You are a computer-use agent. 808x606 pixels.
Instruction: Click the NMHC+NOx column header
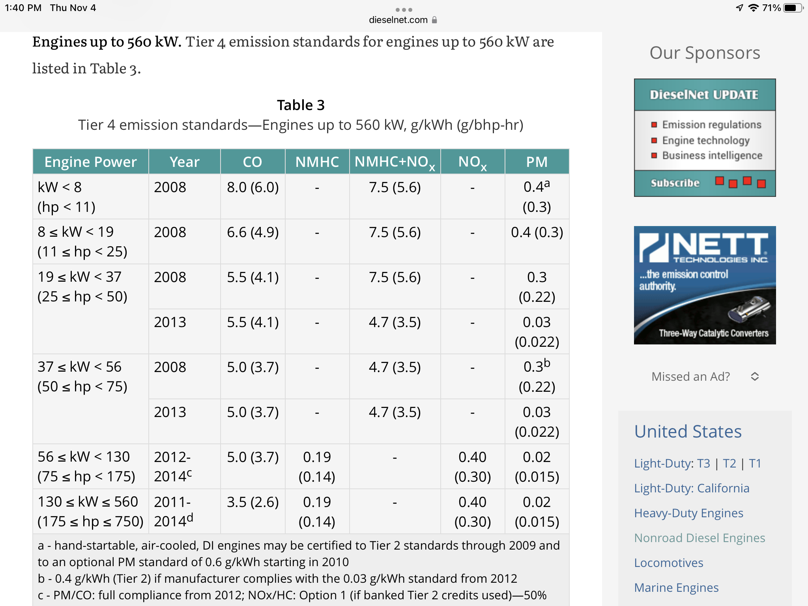point(395,162)
